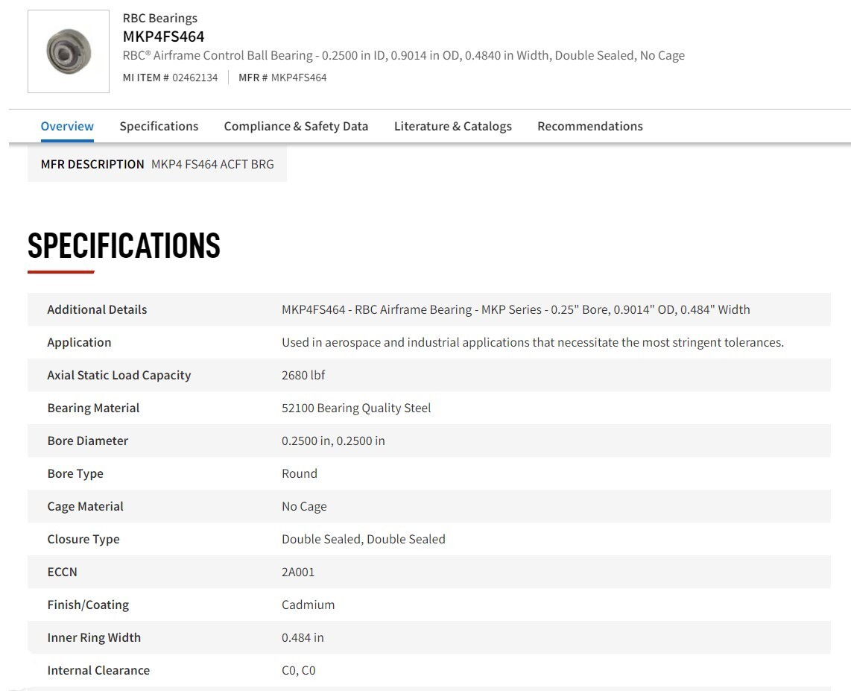Click the 'C0, C0' clearance value
The image size is (851, 691).
pyautogui.click(x=299, y=670)
